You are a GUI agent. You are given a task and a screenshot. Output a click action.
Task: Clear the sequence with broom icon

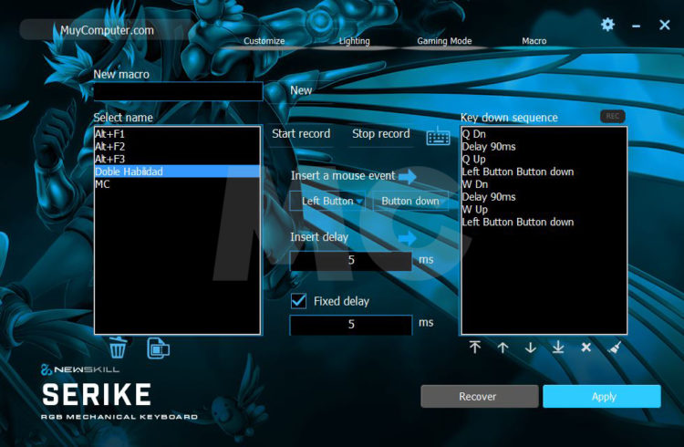pyautogui.click(x=614, y=348)
